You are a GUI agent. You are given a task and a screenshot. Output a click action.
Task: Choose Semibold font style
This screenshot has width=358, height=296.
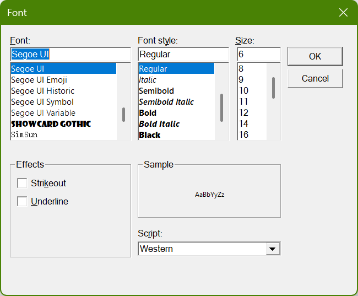pyautogui.click(x=176, y=91)
